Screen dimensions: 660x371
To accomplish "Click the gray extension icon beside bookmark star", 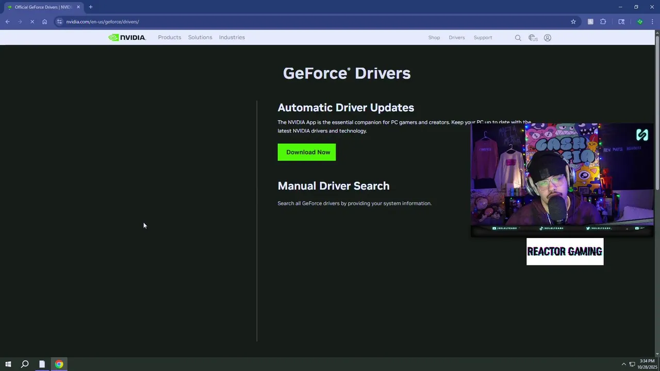I will coord(590,22).
